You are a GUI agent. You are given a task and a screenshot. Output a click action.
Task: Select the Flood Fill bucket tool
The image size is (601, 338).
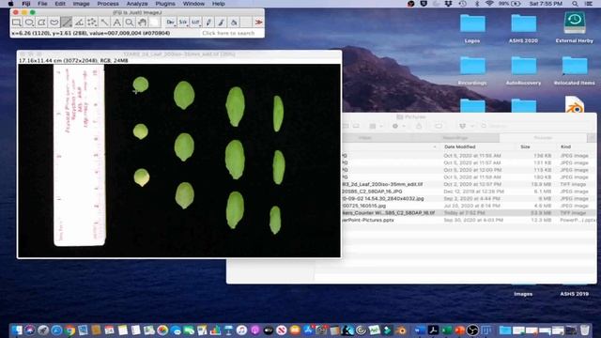point(234,23)
